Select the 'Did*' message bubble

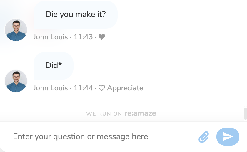53,65
